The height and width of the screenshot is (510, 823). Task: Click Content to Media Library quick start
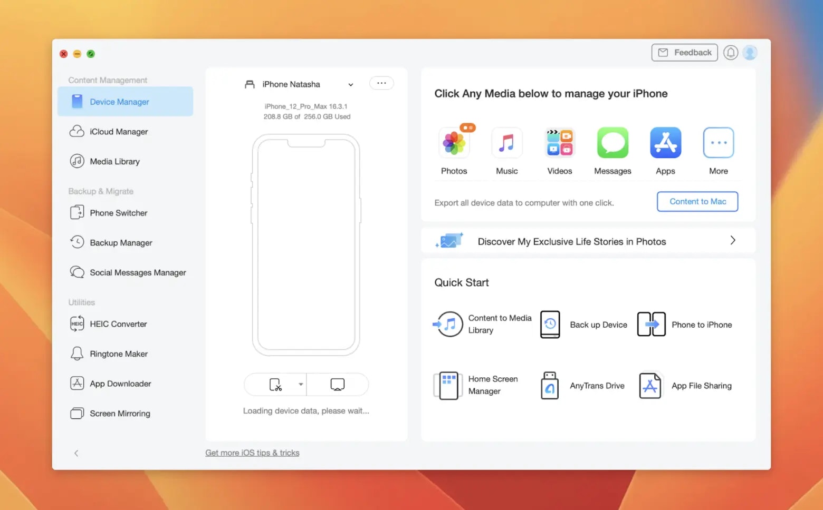[482, 324]
